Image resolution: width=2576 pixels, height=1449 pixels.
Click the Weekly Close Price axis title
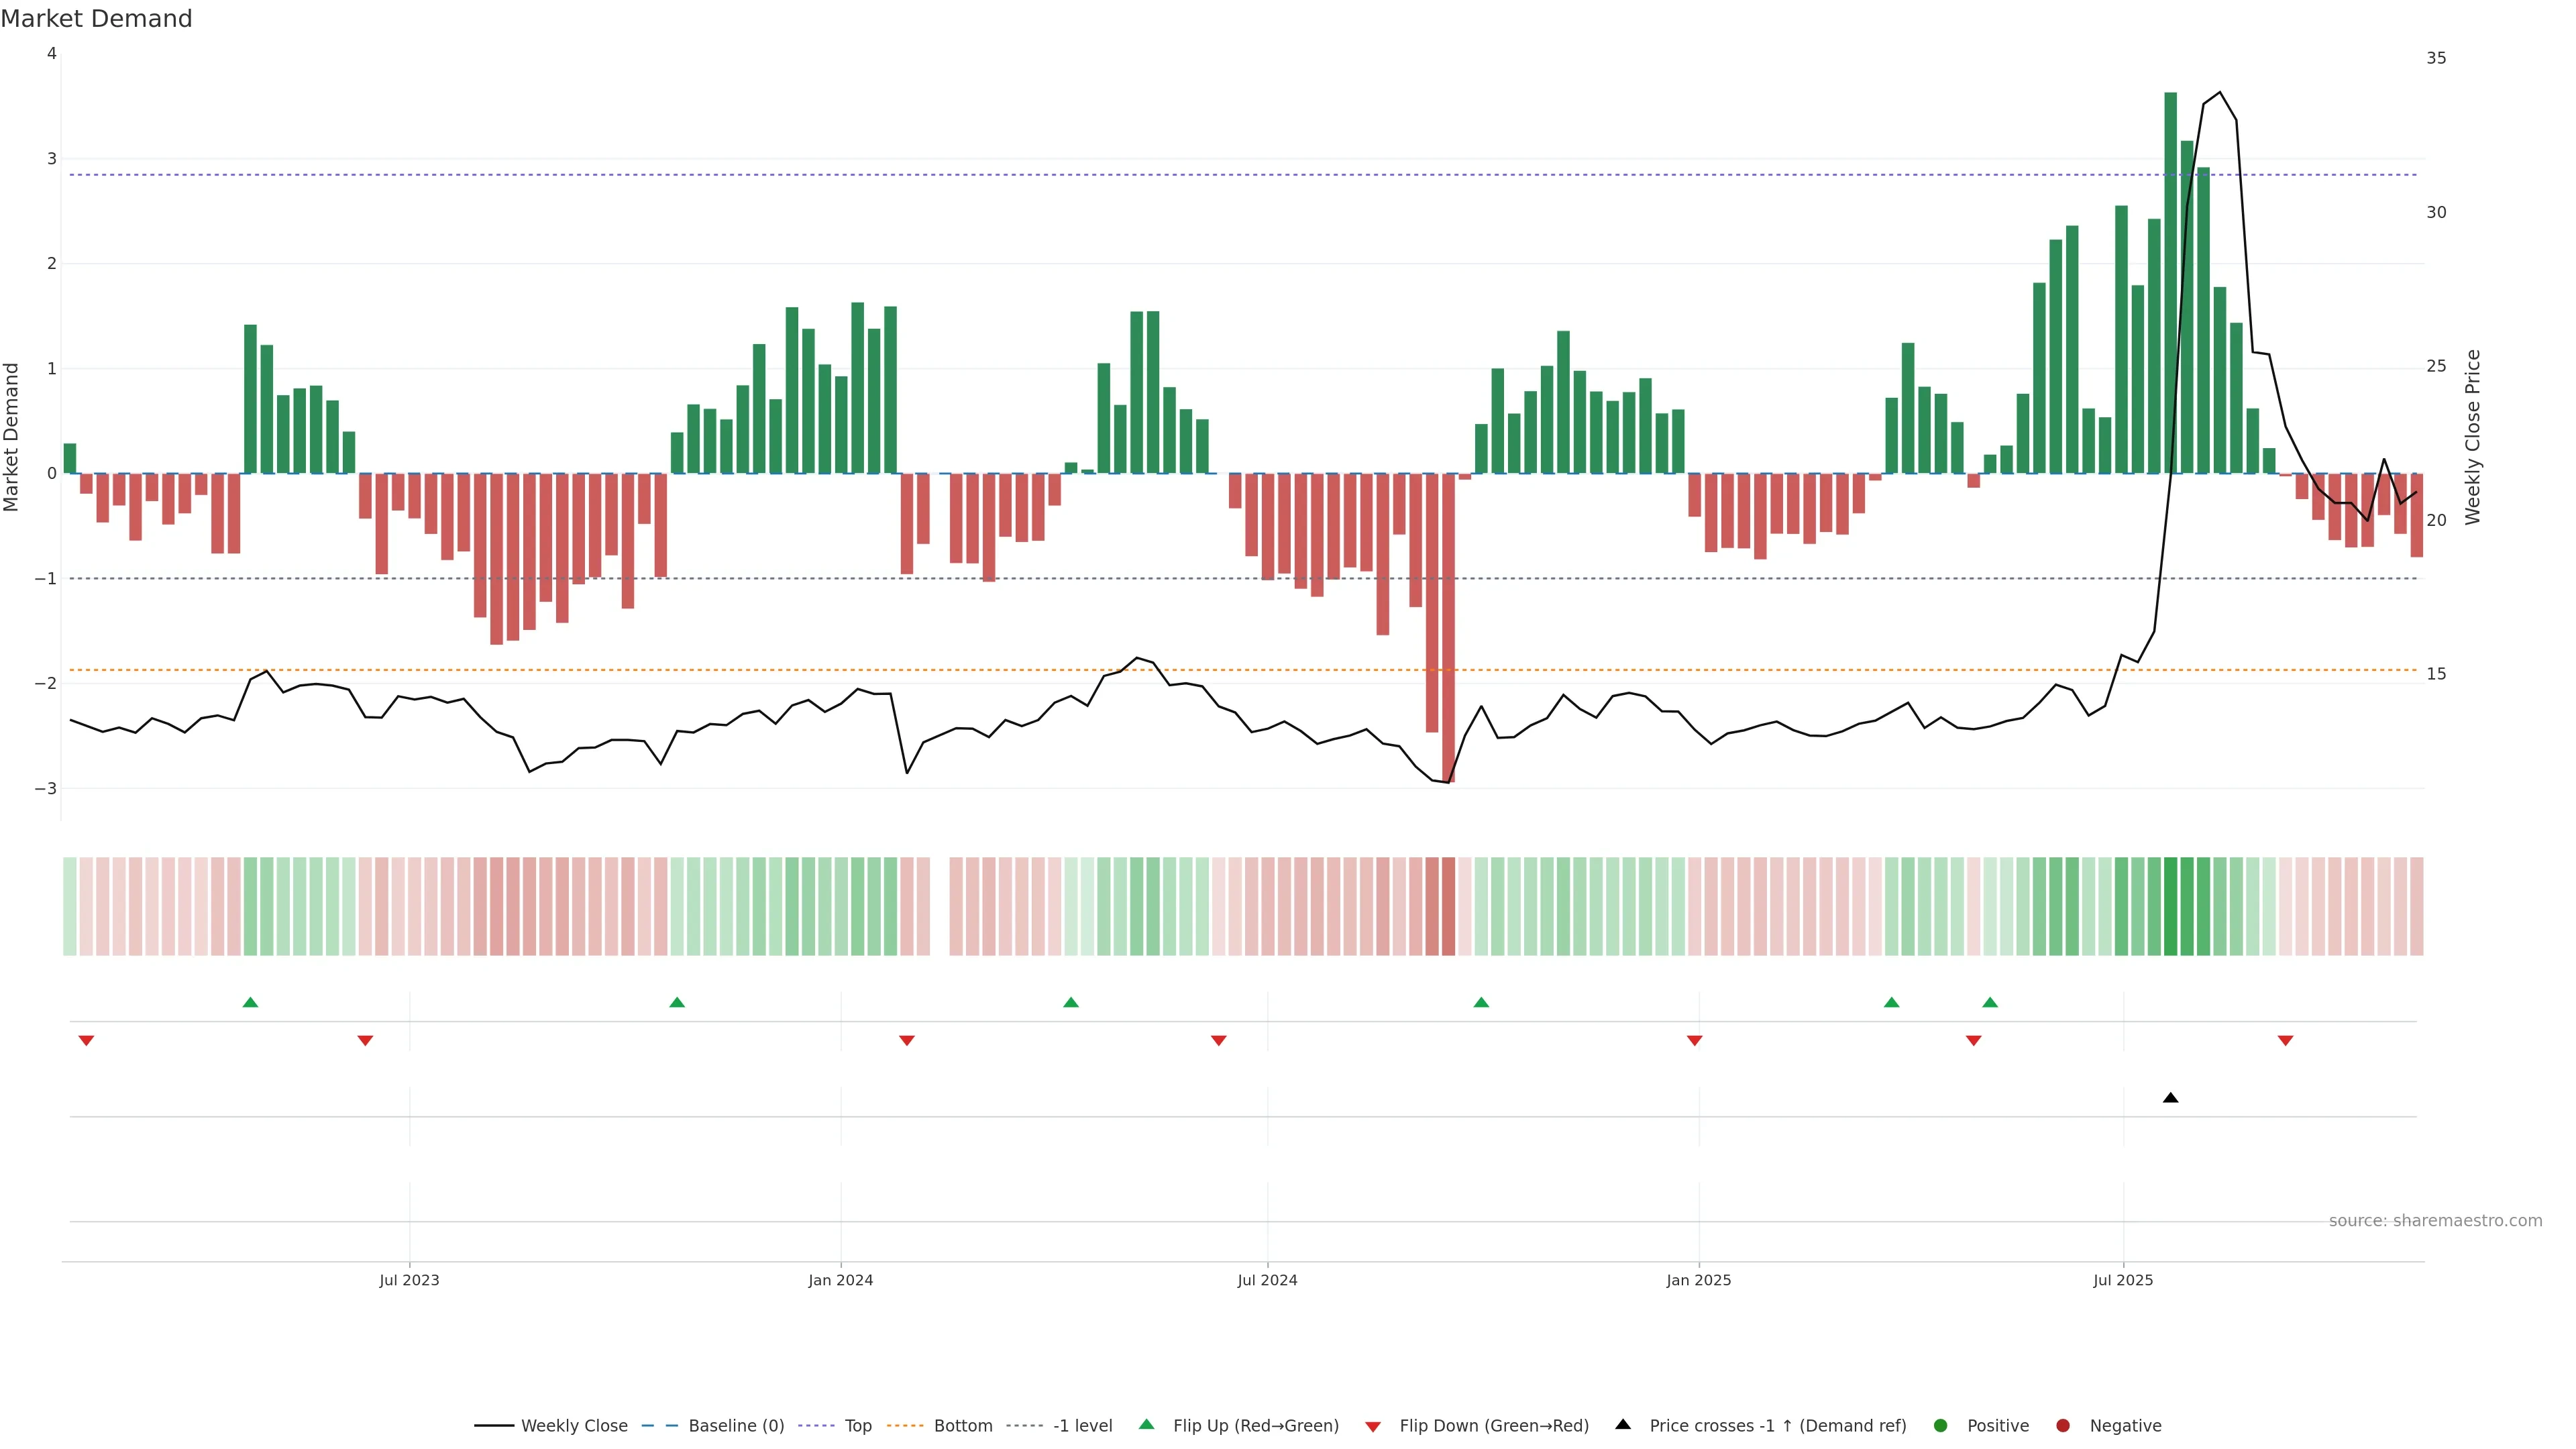point(2472,437)
